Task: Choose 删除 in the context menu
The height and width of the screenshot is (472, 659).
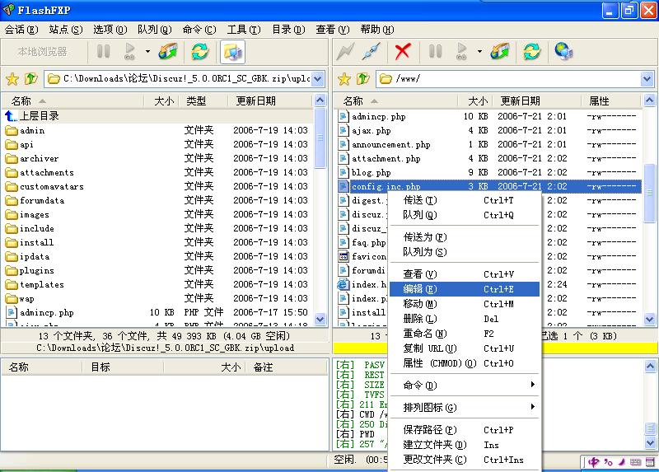Action: (465, 319)
